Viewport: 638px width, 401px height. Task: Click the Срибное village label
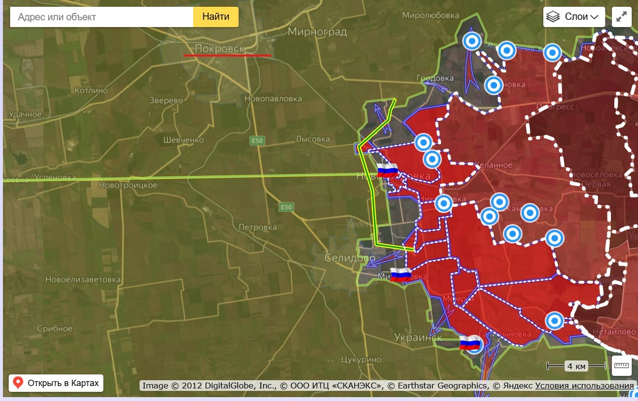click(54, 329)
